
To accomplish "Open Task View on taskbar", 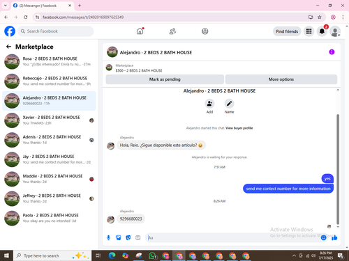I will 98,255.
